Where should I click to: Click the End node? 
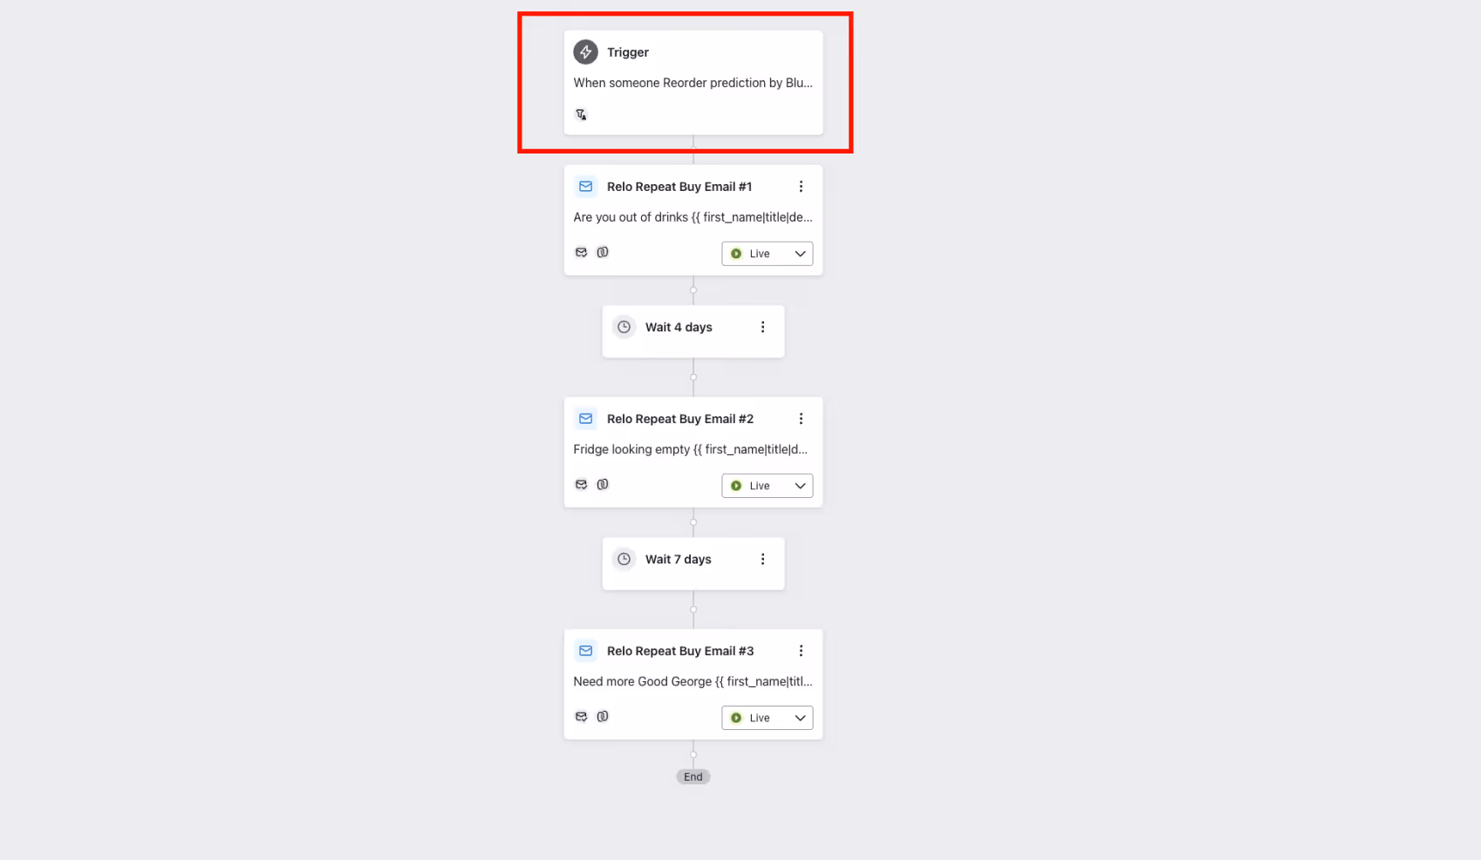(693, 777)
